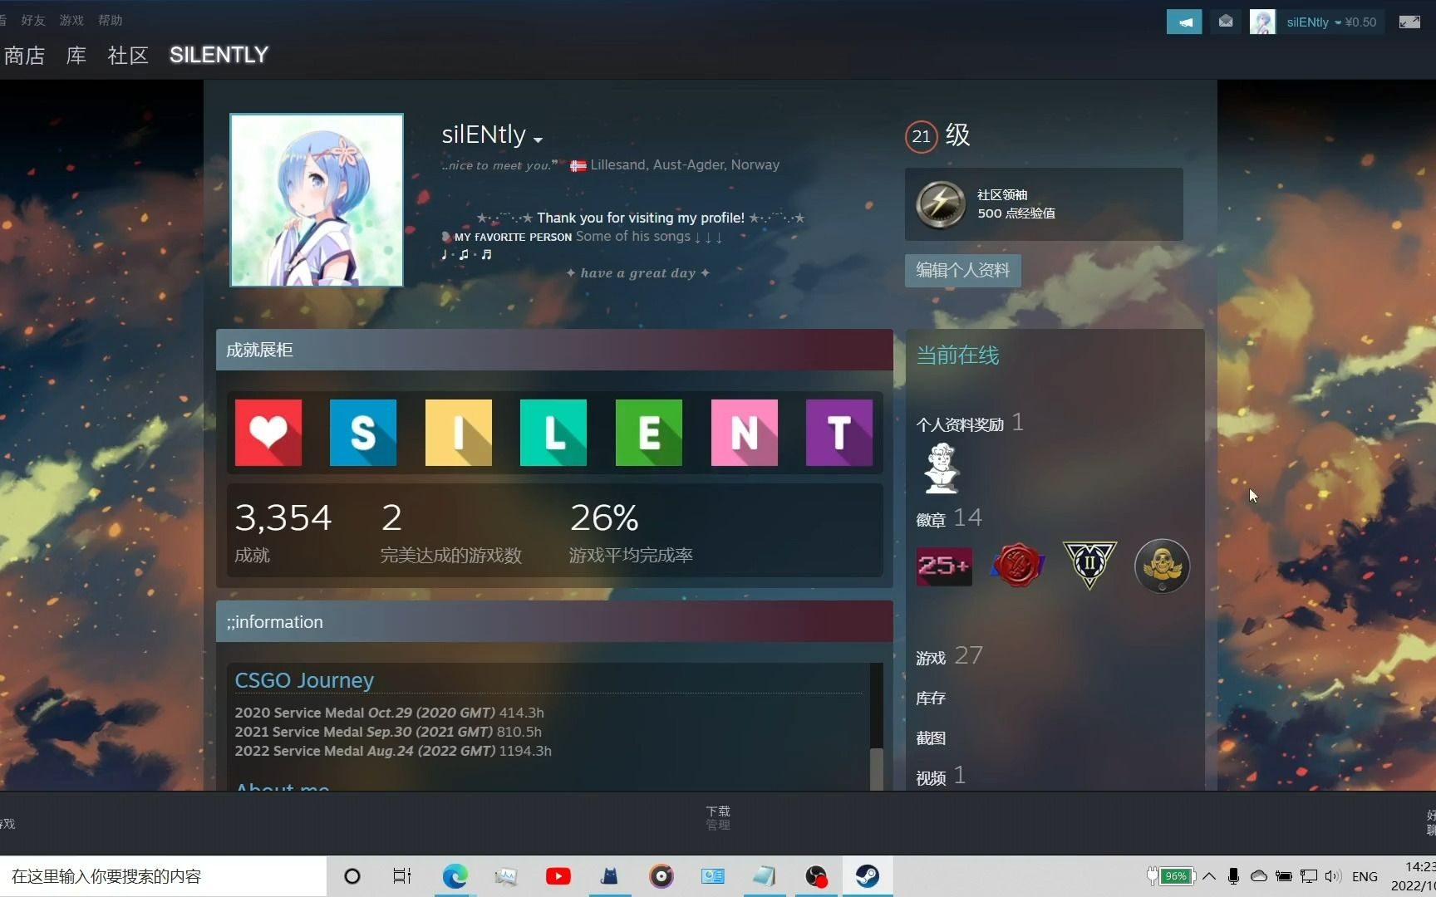Click the Lillesand, Aust-Agder, Norway location text

coord(685,164)
